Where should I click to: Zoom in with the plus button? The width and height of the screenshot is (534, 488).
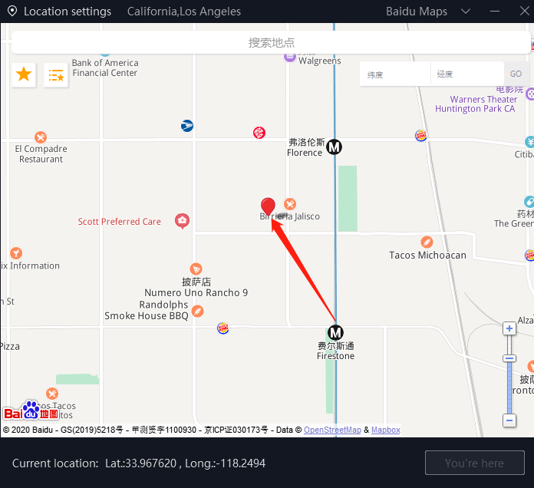(x=509, y=328)
